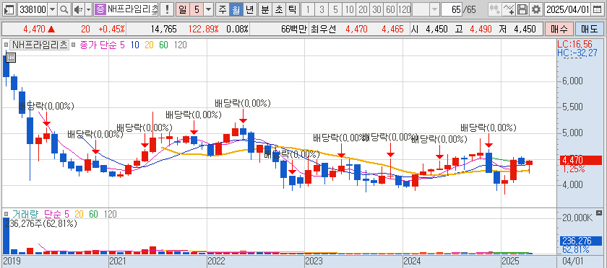Expand the stock code history dropdown

[x=53, y=9]
